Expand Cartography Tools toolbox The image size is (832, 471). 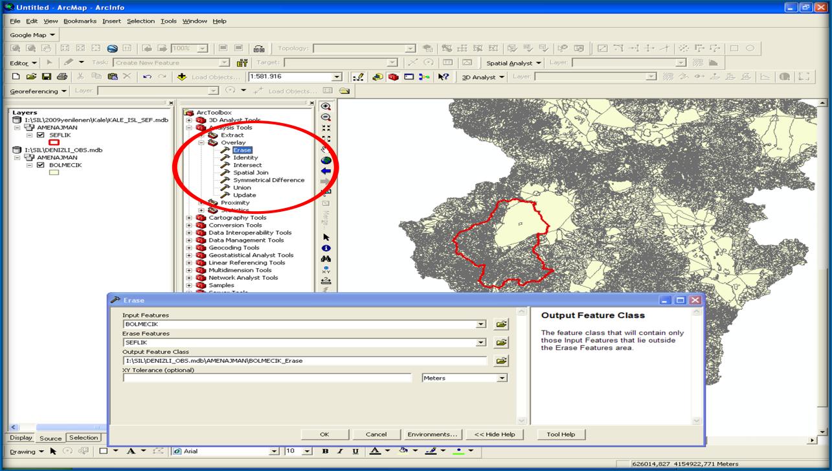[190, 218]
